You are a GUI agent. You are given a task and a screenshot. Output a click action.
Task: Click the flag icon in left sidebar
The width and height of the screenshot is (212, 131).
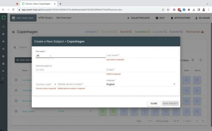tap(3, 71)
